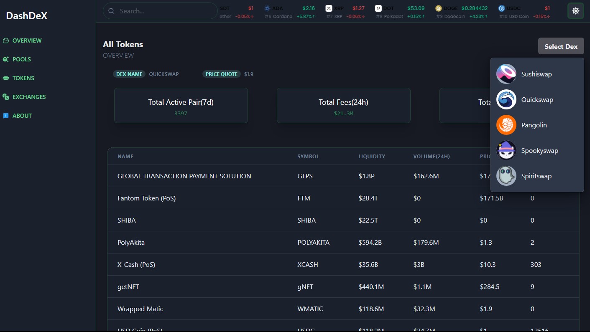590x332 pixels.
Task: Select the GLOBAL TRANSACTION PAYMENT SOLUTION row
Action: click(343, 176)
